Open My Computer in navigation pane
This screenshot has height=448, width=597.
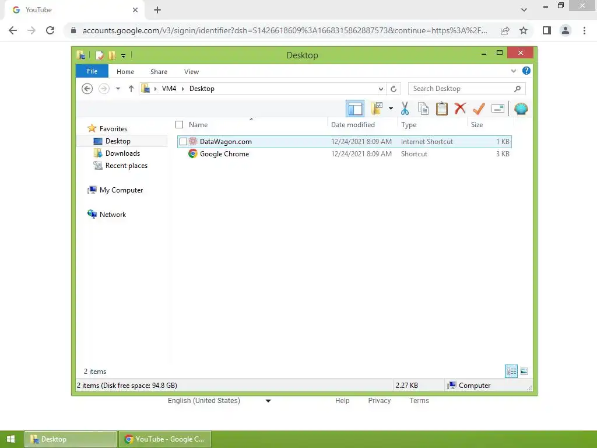coord(121,190)
